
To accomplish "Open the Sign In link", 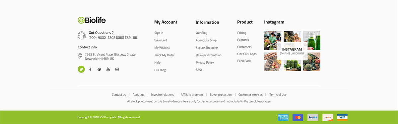I will click(x=159, y=33).
